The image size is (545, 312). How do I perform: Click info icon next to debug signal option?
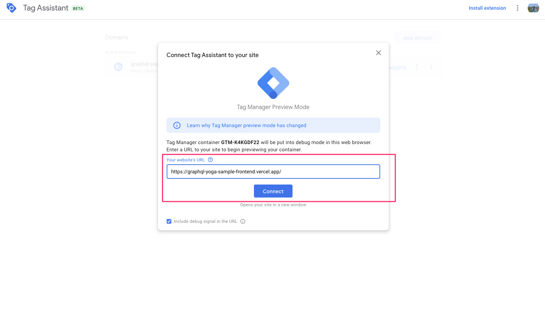(x=243, y=221)
